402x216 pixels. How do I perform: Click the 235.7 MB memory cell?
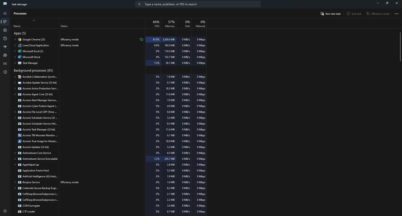click(168, 159)
